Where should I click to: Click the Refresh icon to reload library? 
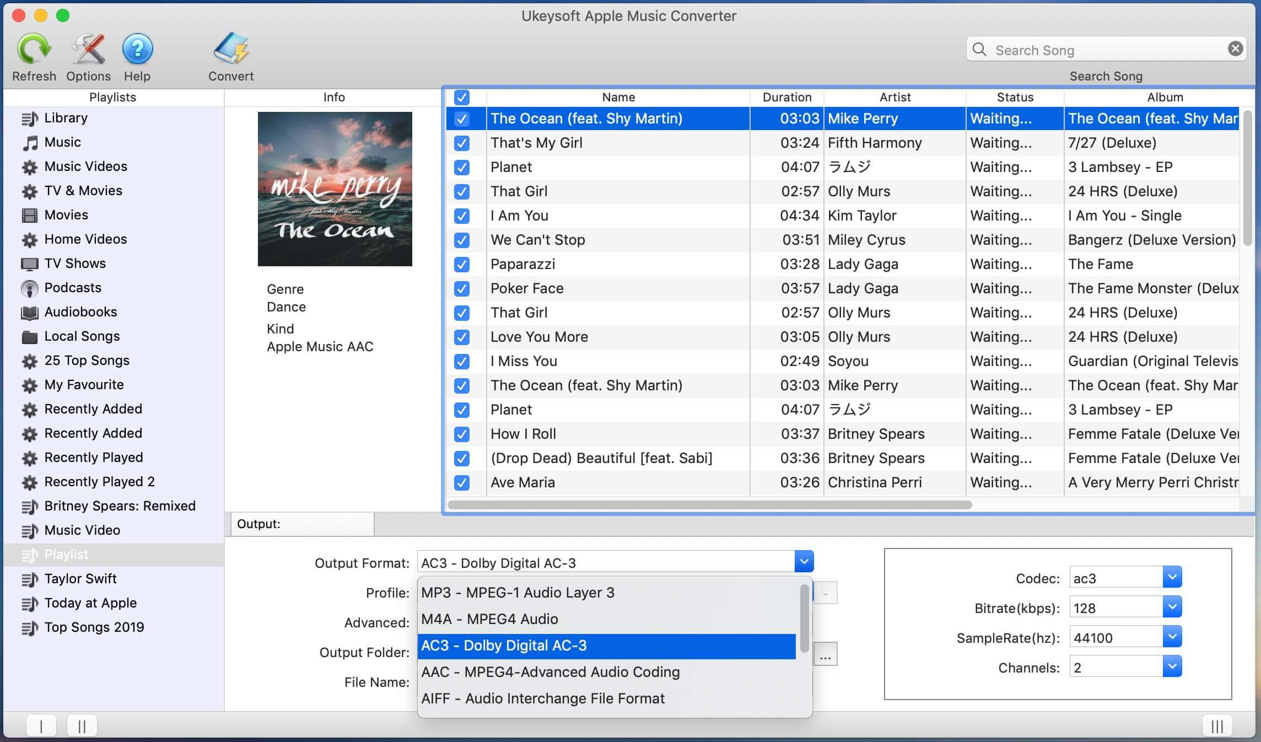tap(34, 50)
